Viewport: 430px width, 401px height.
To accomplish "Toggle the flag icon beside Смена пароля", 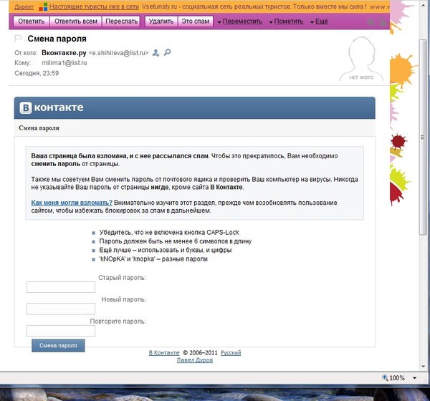I will (x=18, y=39).
